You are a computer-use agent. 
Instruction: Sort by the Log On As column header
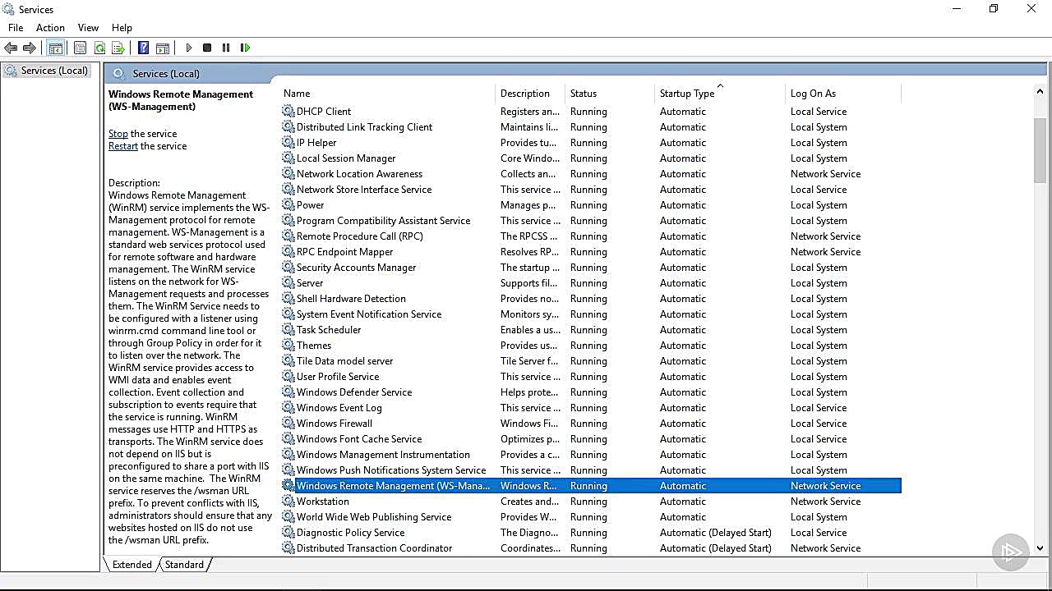click(843, 94)
